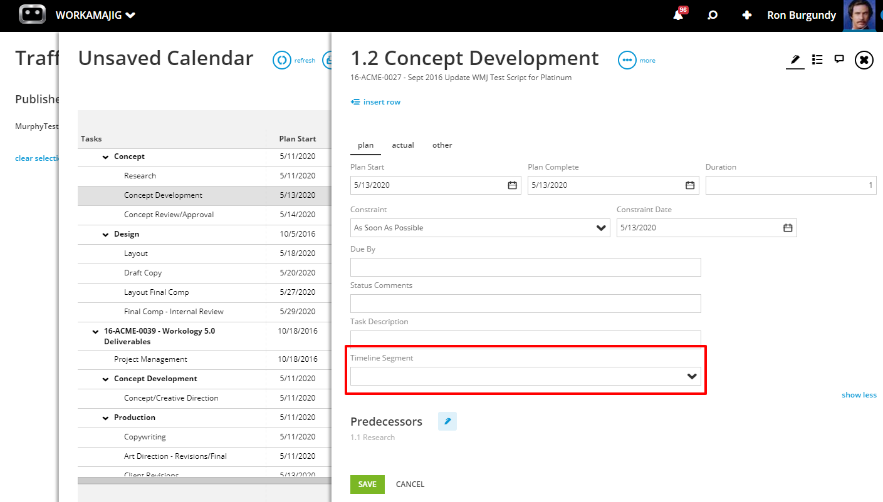Click the CANCEL button
This screenshot has height=502, width=883.
(x=410, y=484)
